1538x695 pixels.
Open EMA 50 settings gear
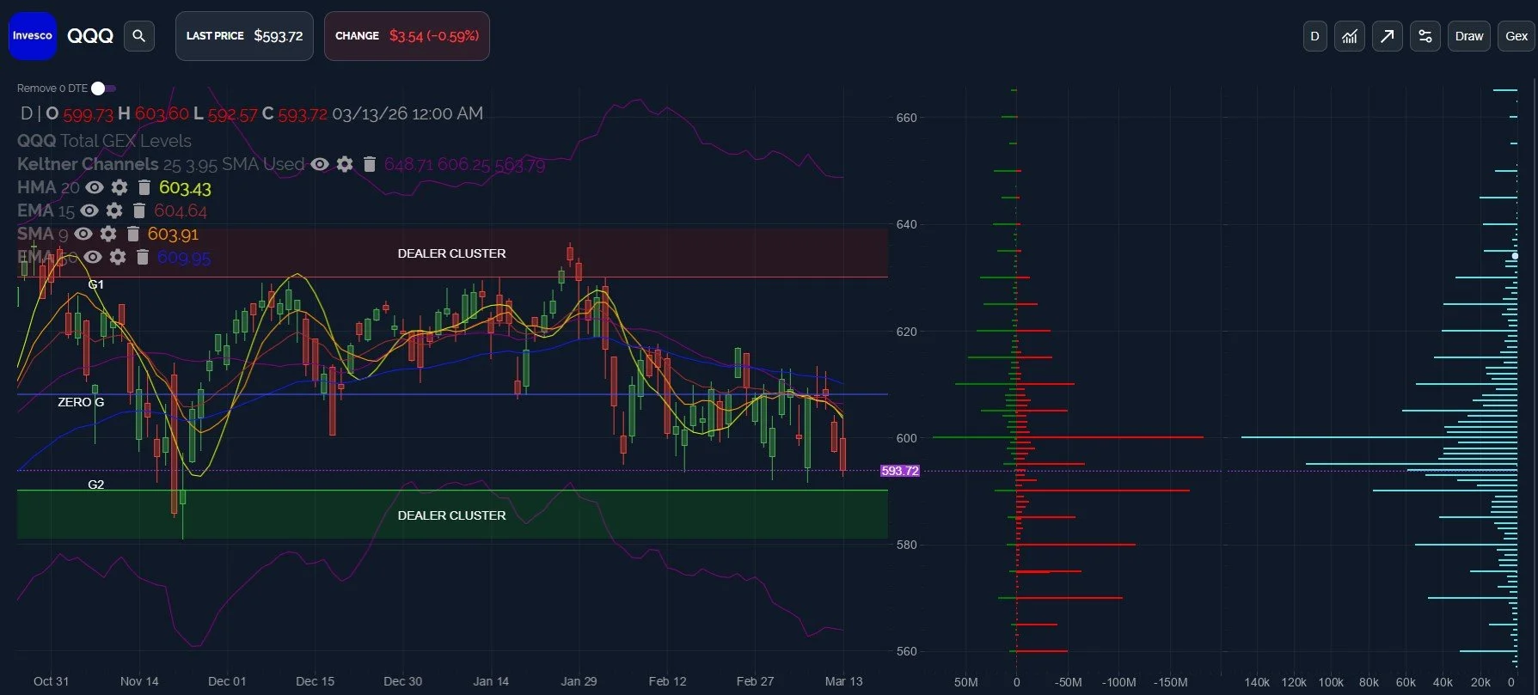118,257
